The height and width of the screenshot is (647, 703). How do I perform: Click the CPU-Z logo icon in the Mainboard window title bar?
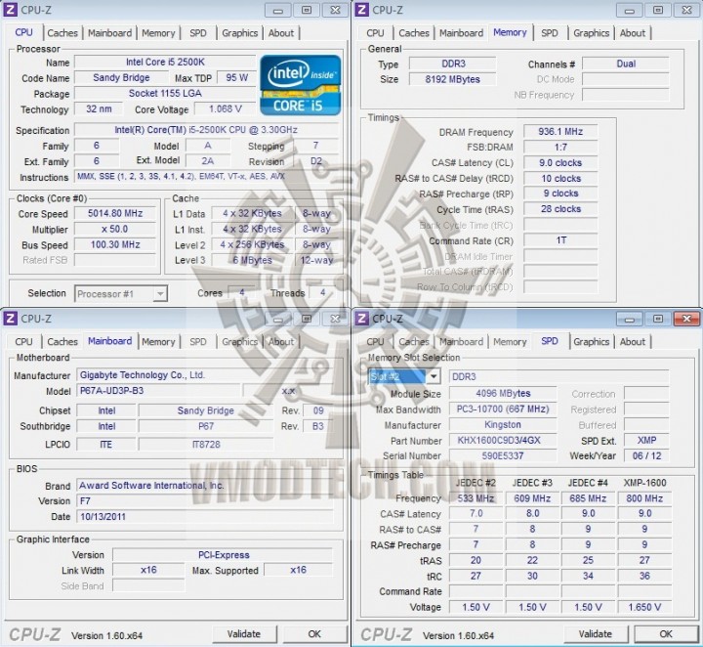[11, 319]
